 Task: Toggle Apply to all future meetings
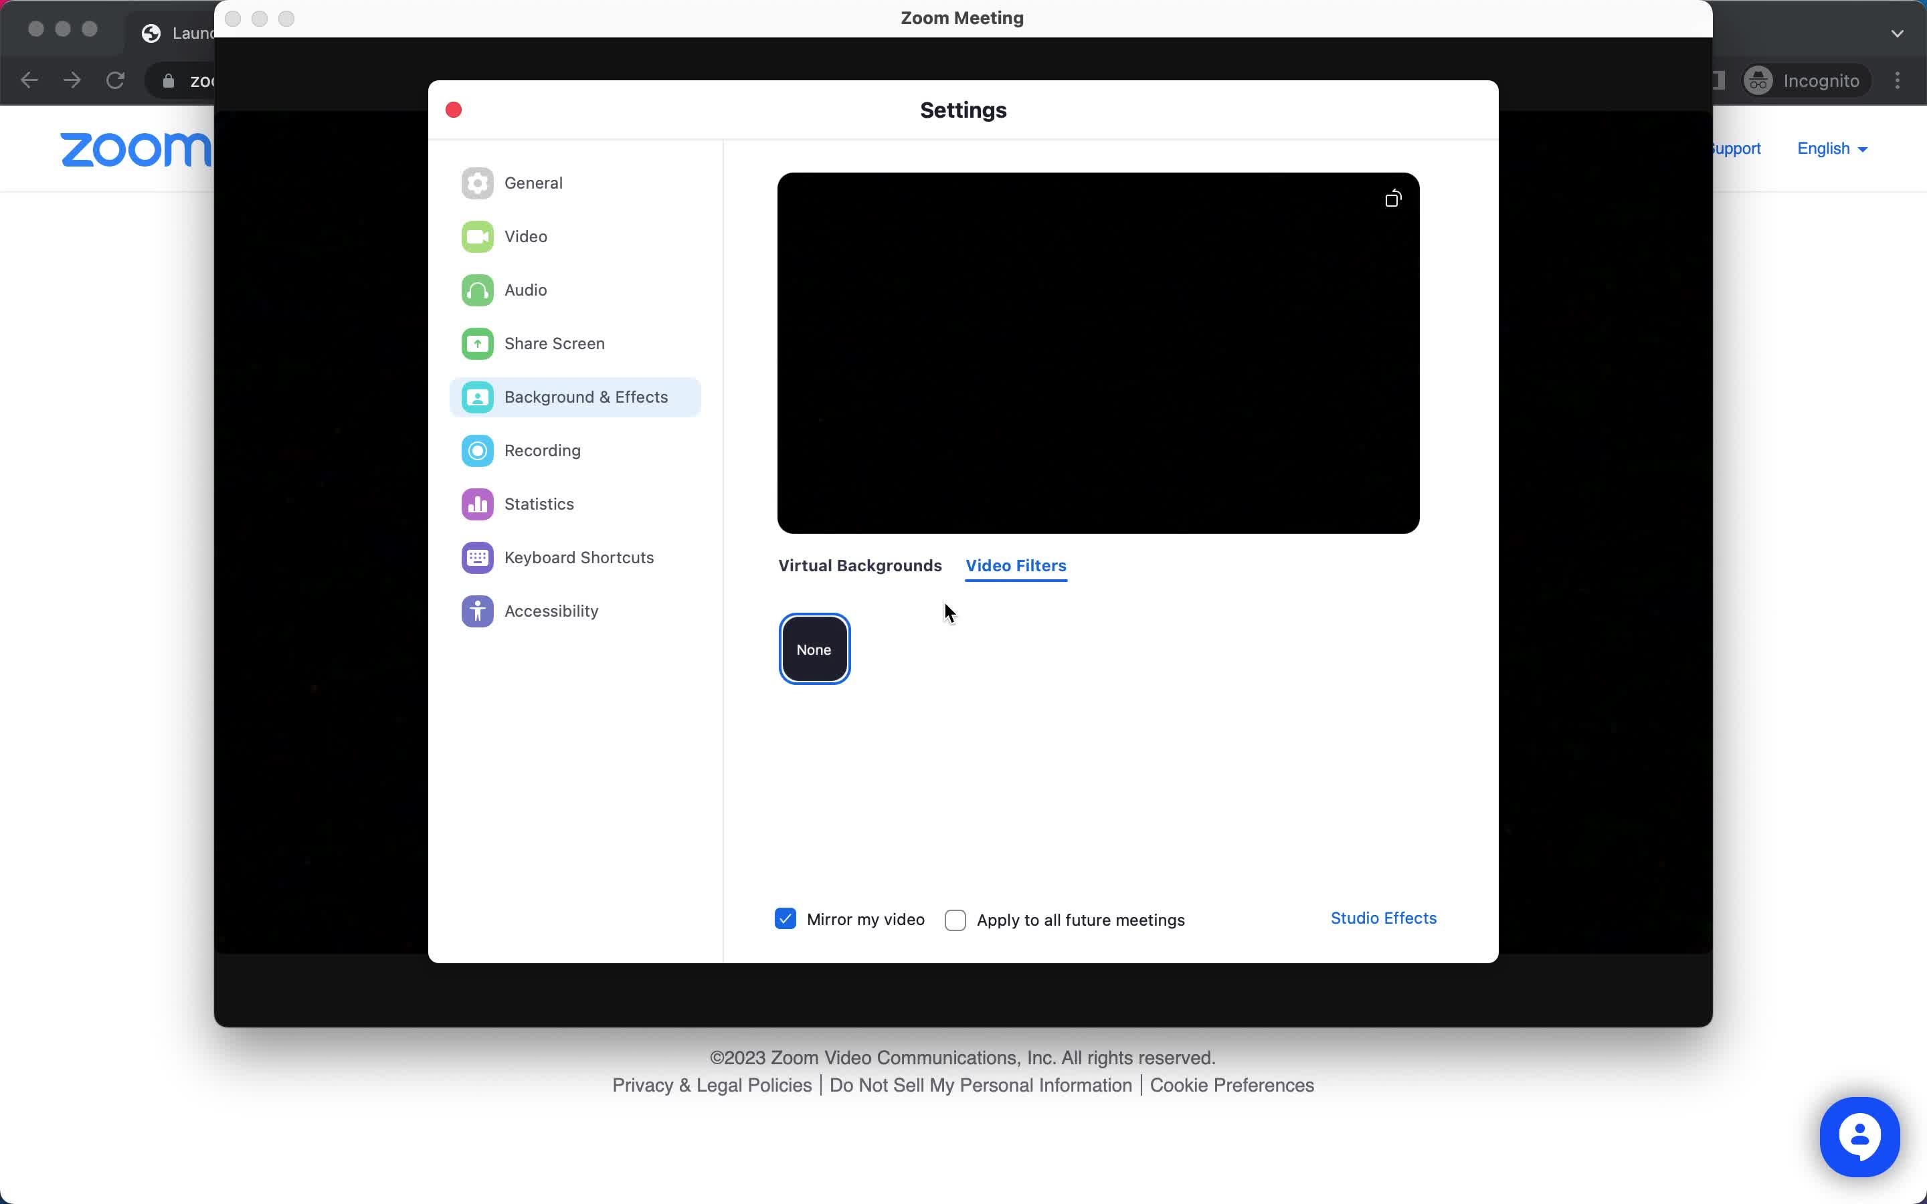(x=955, y=920)
